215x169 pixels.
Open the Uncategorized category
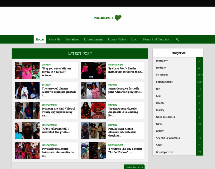164,152
